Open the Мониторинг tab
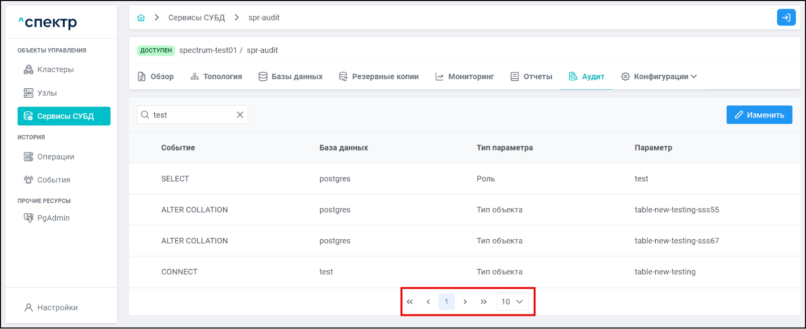Screen dimensions: 806x329 [x=465, y=77]
